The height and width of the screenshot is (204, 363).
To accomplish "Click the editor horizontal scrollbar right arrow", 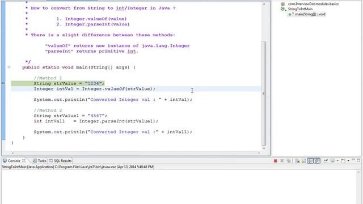I will (x=259, y=153).
